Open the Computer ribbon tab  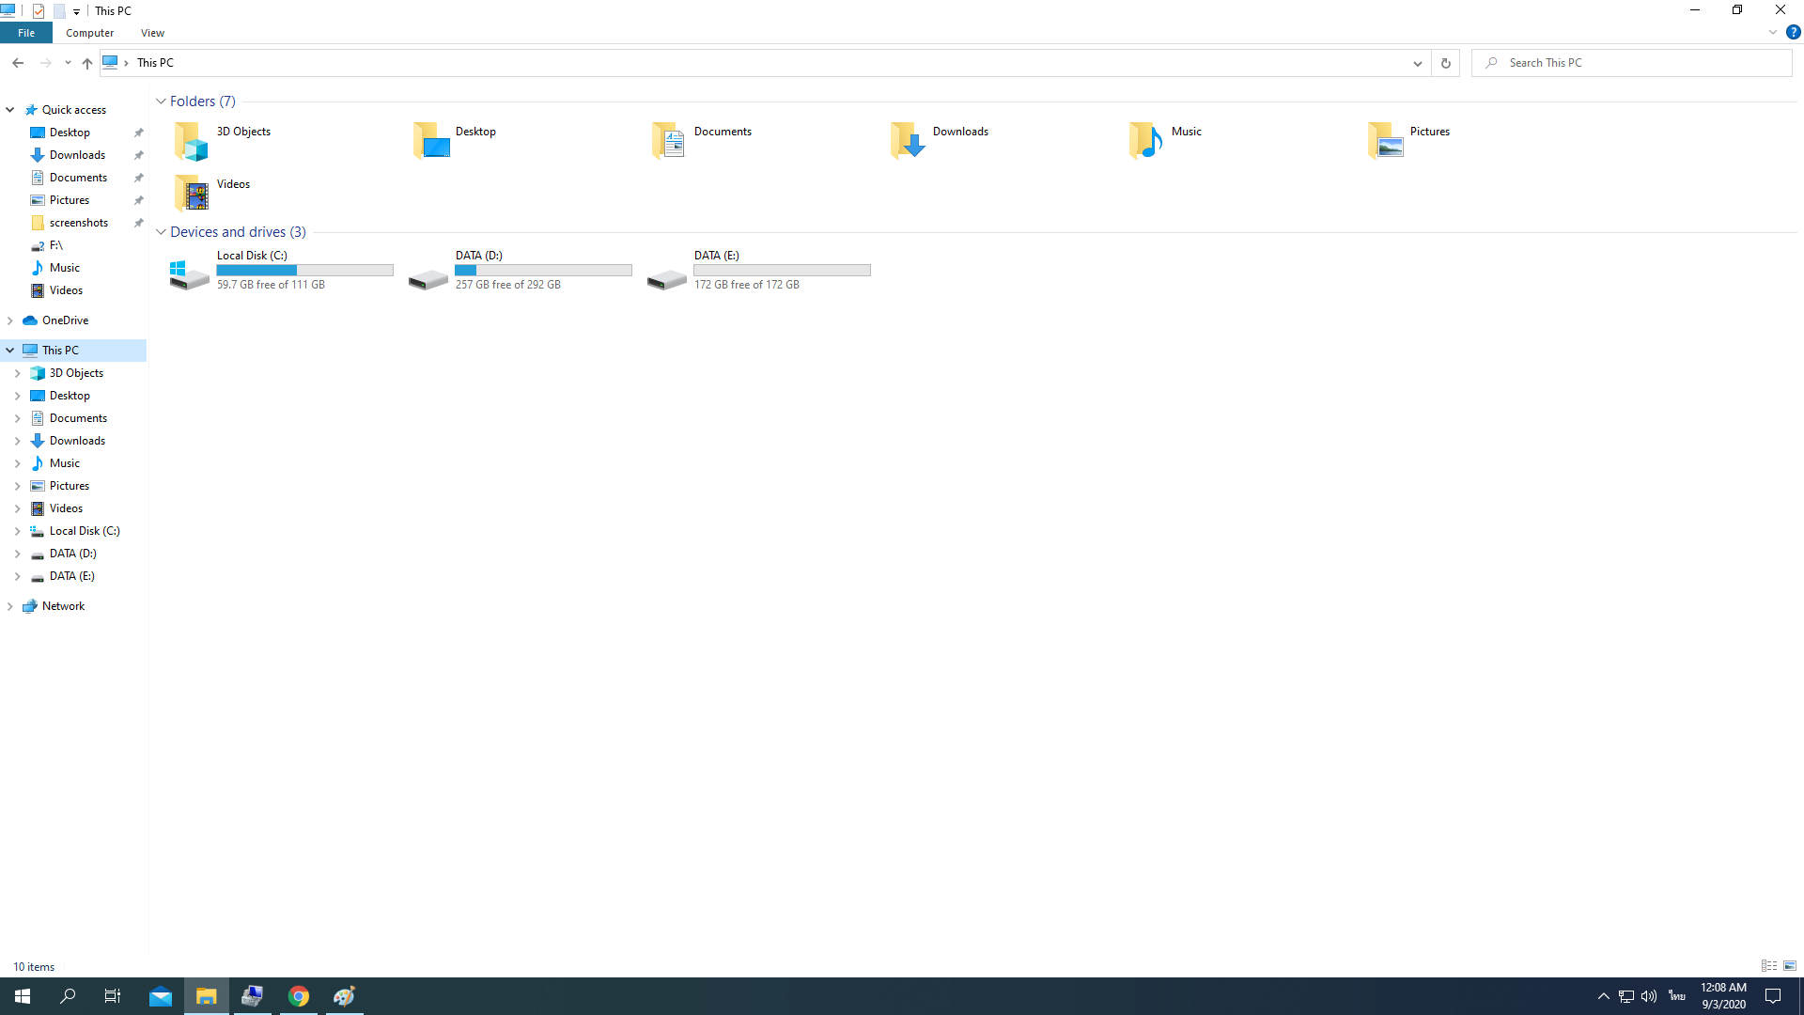click(89, 33)
